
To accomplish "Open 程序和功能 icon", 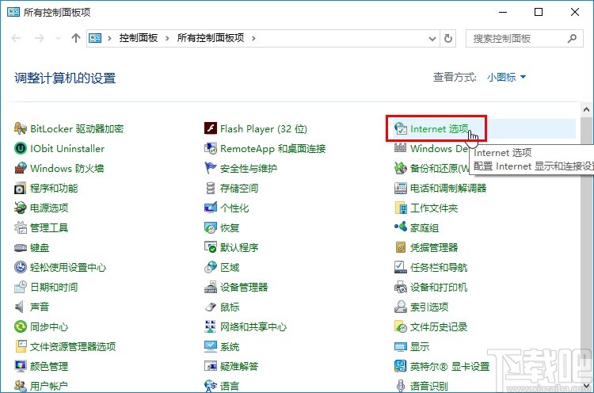I will pos(20,188).
